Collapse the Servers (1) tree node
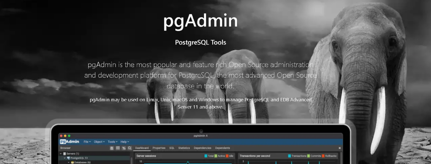 pos(61,154)
